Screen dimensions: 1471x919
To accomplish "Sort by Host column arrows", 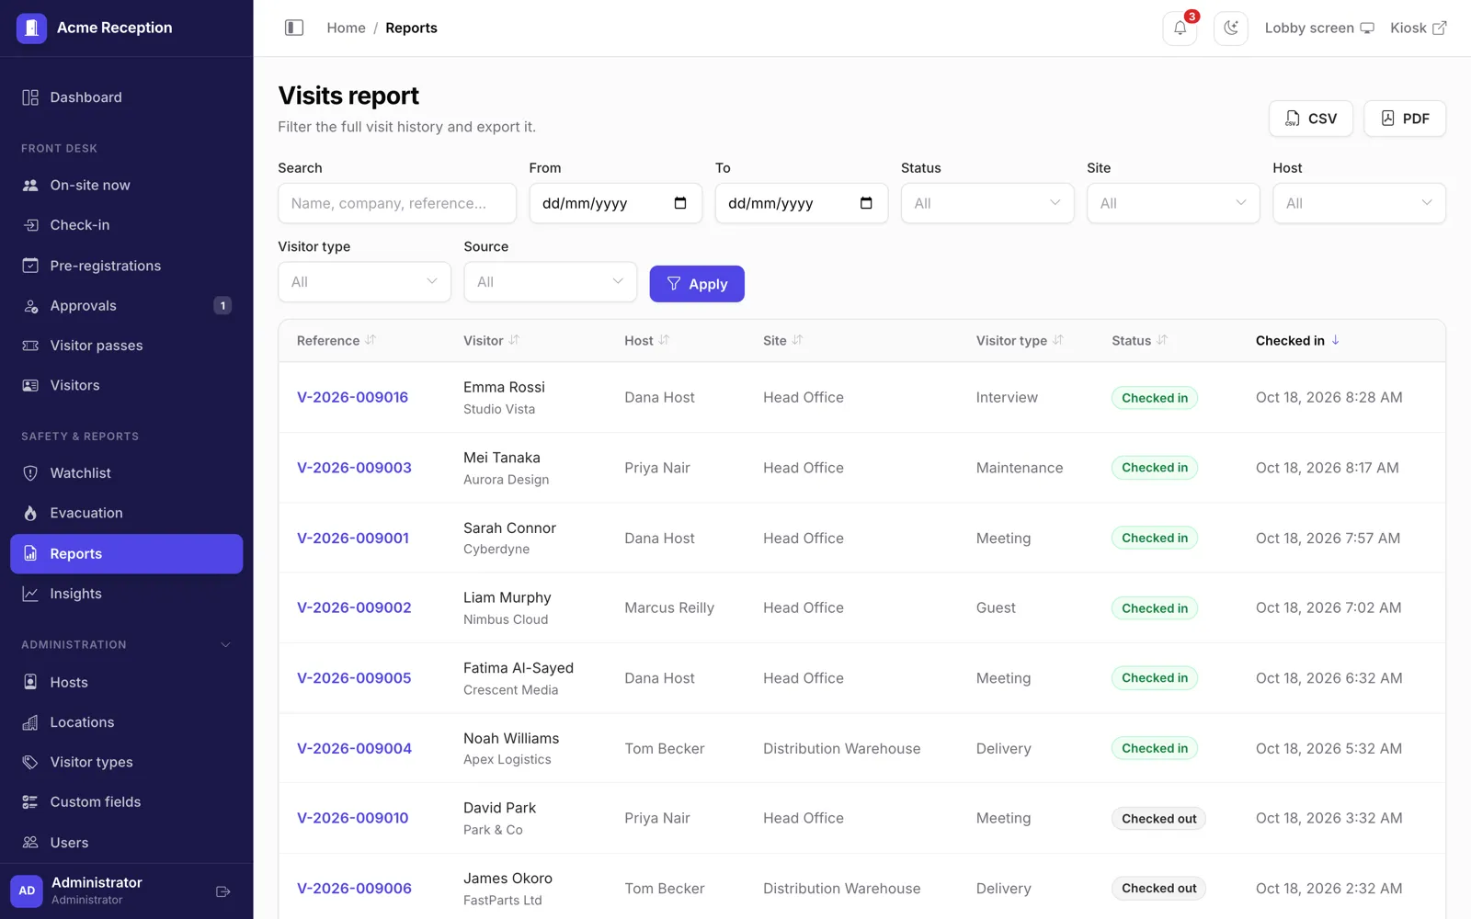I will click(664, 340).
